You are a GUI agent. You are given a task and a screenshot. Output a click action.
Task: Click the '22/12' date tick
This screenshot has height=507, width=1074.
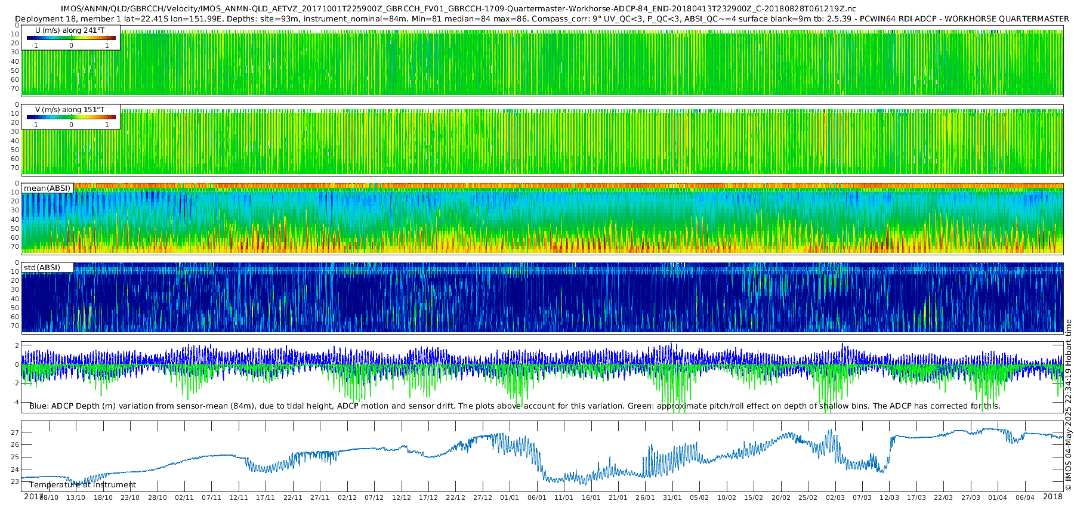pos(455,498)
